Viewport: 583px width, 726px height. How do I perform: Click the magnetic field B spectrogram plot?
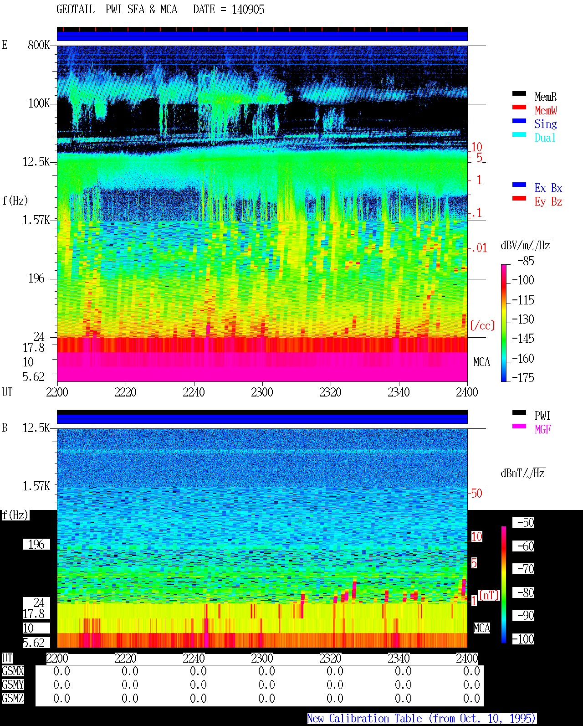[x=262, y=538]
